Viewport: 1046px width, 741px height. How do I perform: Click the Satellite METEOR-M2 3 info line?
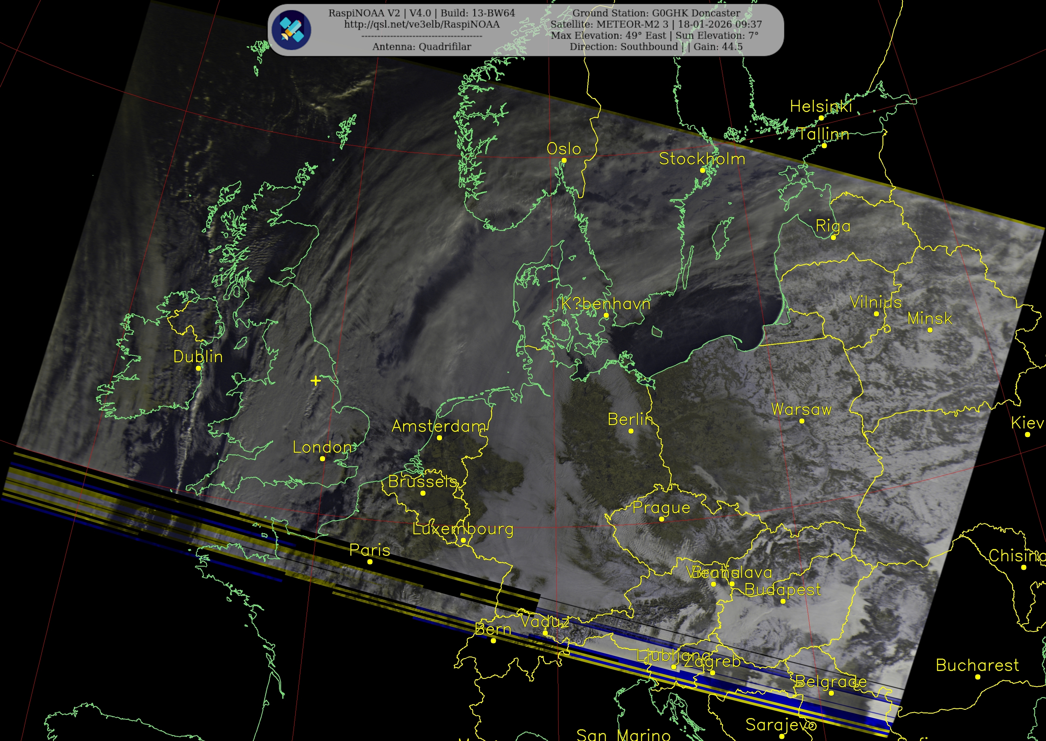click(656, 24)
